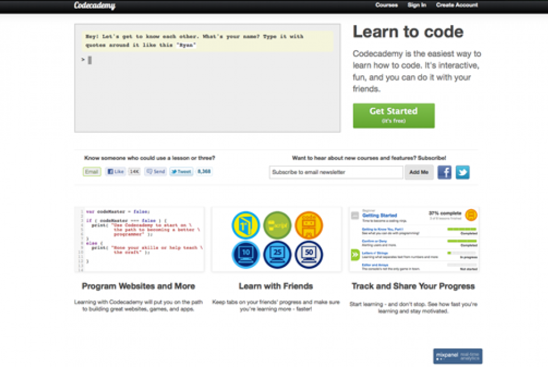This screenshot has width=548, height=367.
Task: Click the green script badge
Action: (277, 225)
